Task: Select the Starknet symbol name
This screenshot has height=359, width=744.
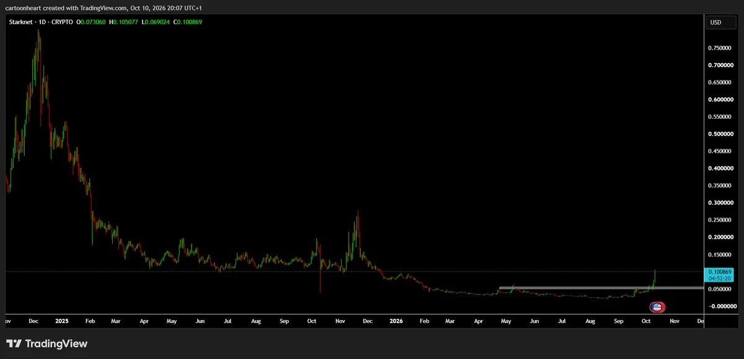Action: coord(22,22)
